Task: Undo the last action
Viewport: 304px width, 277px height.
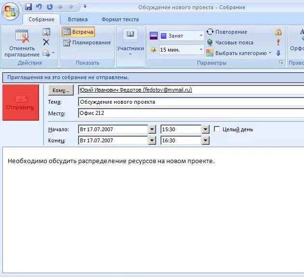Action: pyautogui.click(x=39, y=7)
